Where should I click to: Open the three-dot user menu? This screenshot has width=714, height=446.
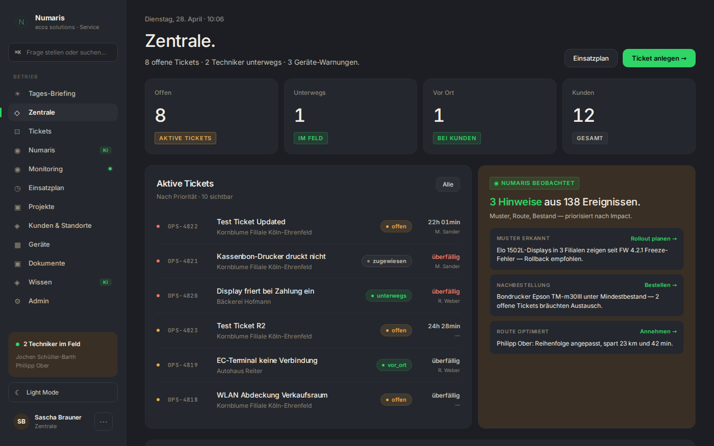[x=104, y=422]
